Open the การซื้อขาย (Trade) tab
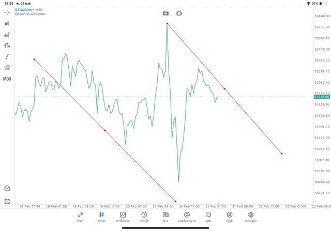 coord(123,217)
